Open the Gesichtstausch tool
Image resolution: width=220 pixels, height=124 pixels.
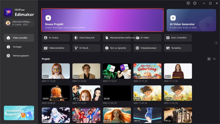tap(86, 38)
